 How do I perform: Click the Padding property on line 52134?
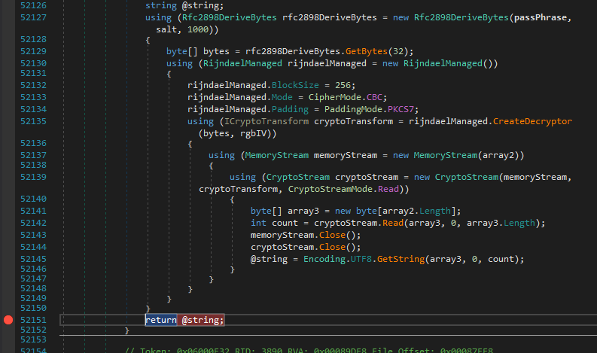(x=290, y=109)
